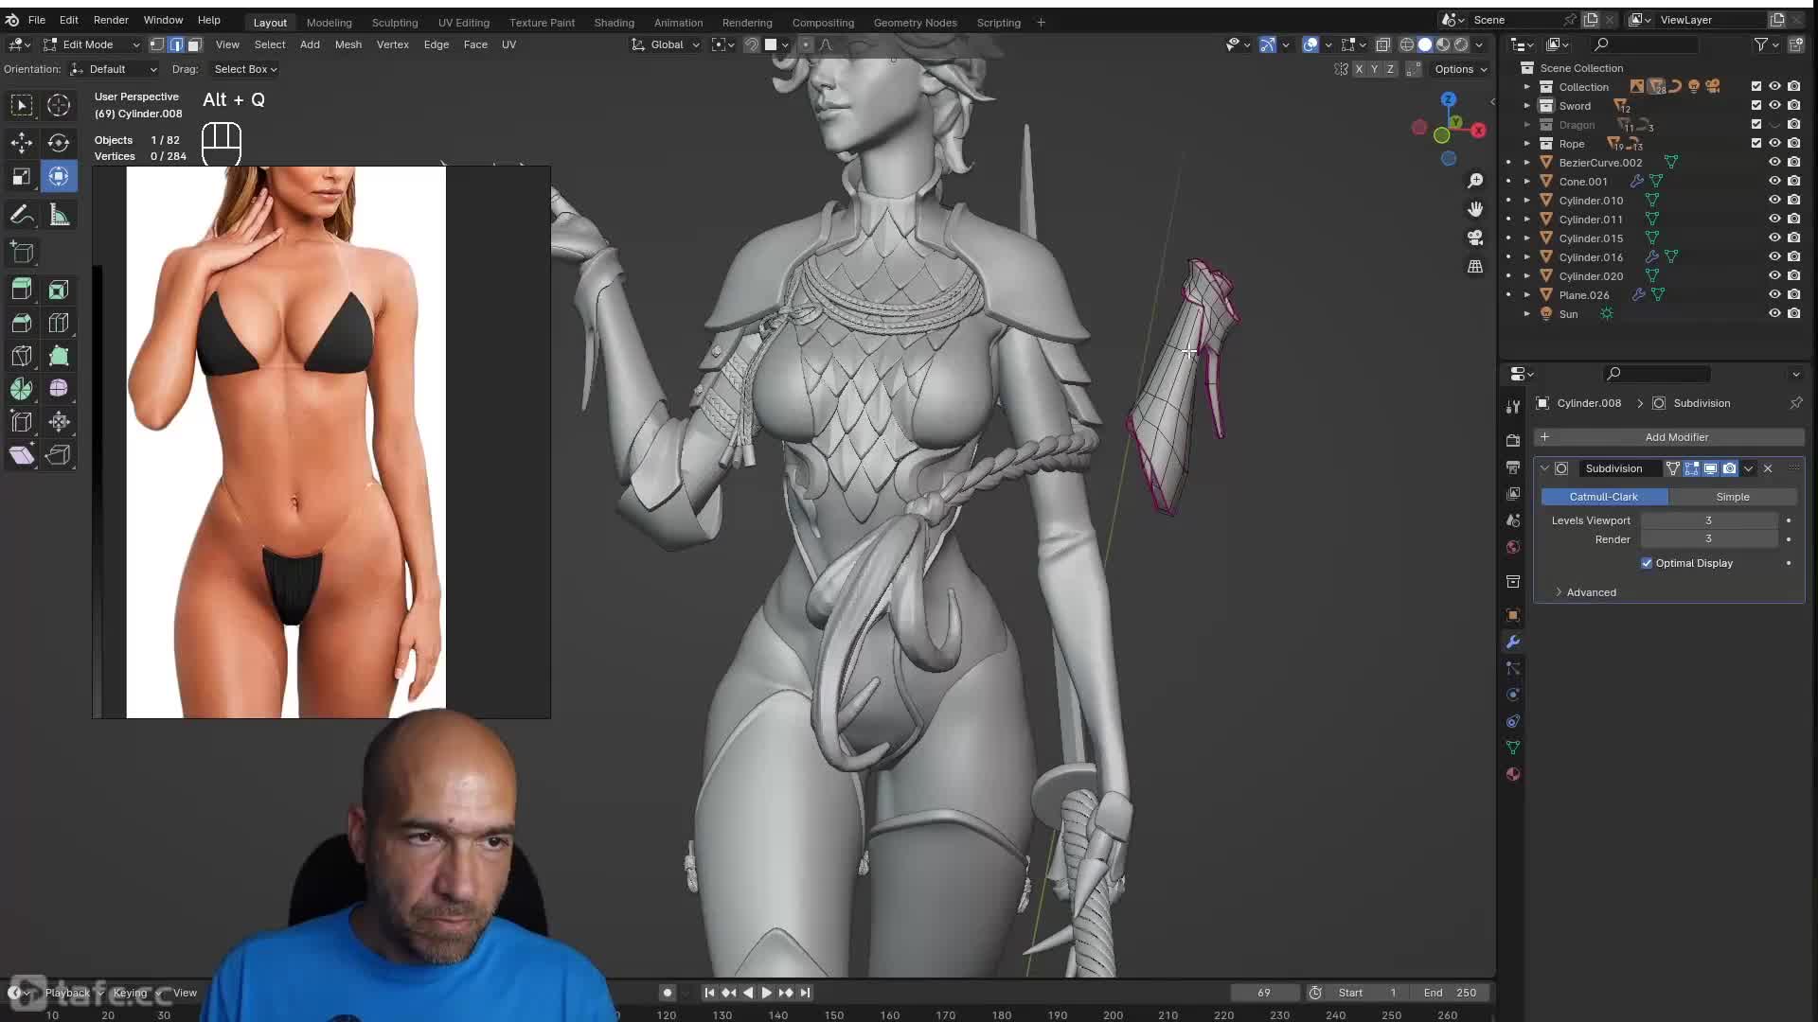Disable rendering of the Sun object
Image resolution: width=1818 pixels, height=1022 pixels.
1793,313
